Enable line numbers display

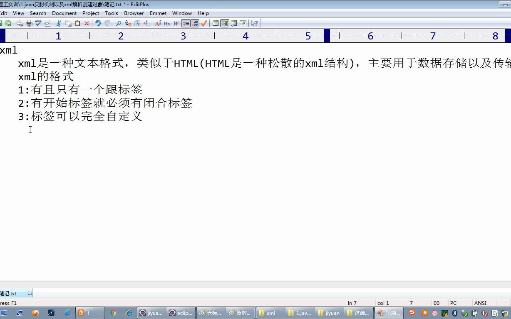pyautogui.click(x=195, y=23)
